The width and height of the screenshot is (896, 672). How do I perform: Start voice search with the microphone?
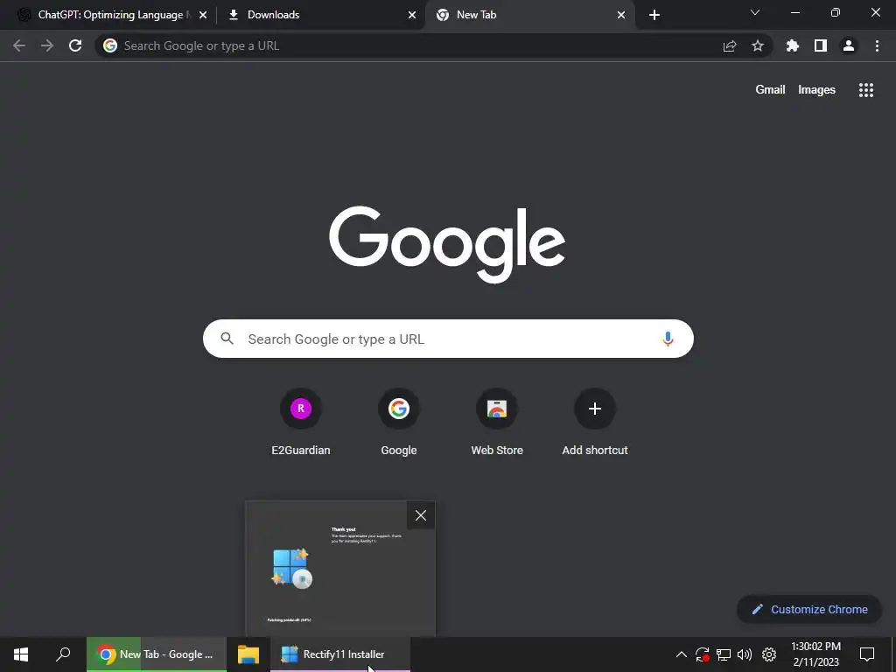(668, 339)
